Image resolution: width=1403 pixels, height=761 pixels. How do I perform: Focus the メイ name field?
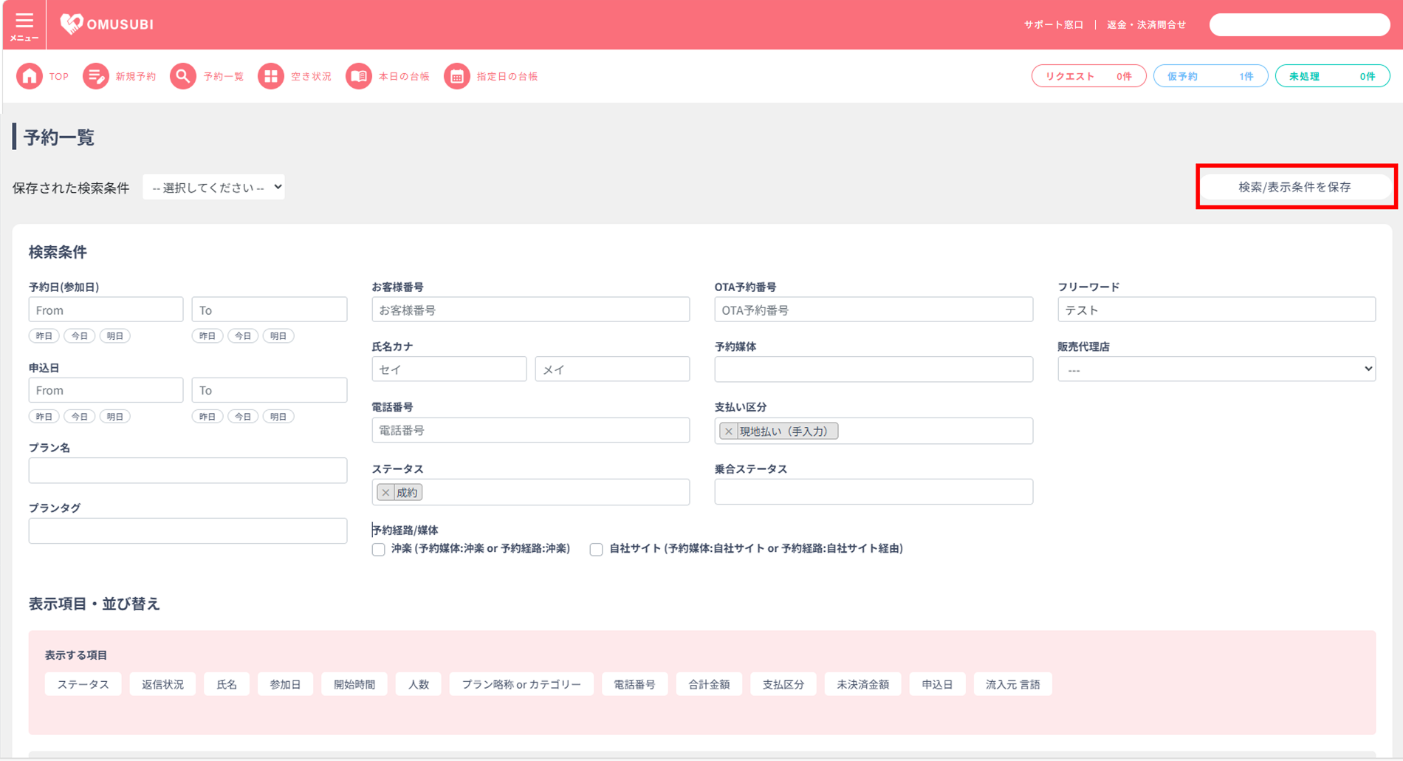click(612, 369)
